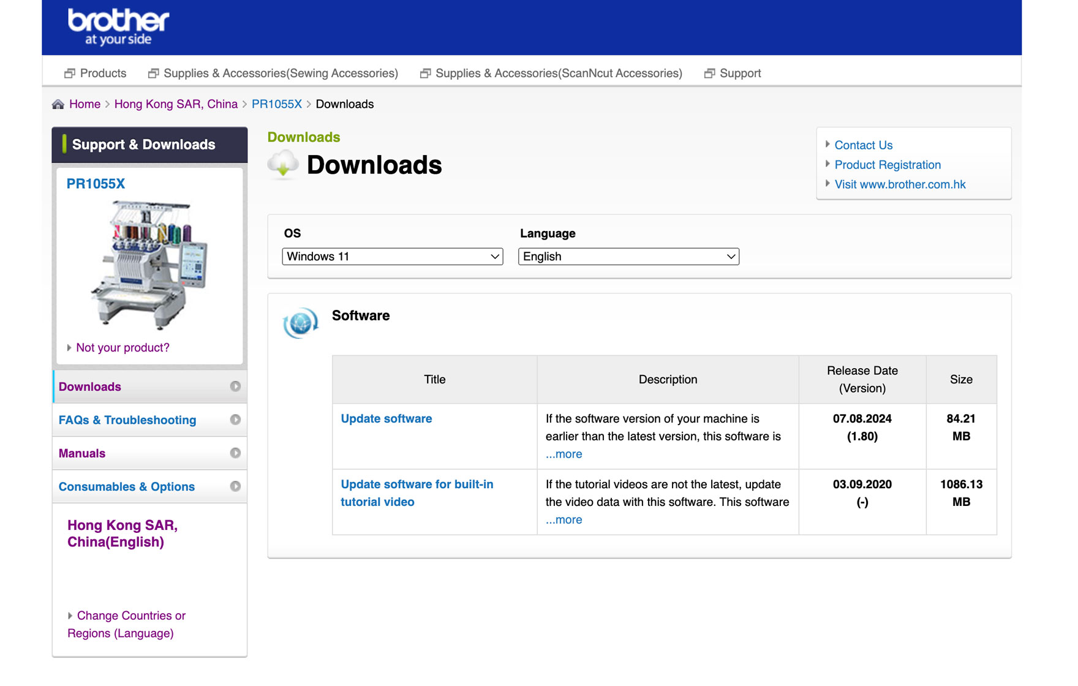Screen dimensions: 1078x686
Task: Select Manuals in the sidebar
Action: tap(150, 453)
